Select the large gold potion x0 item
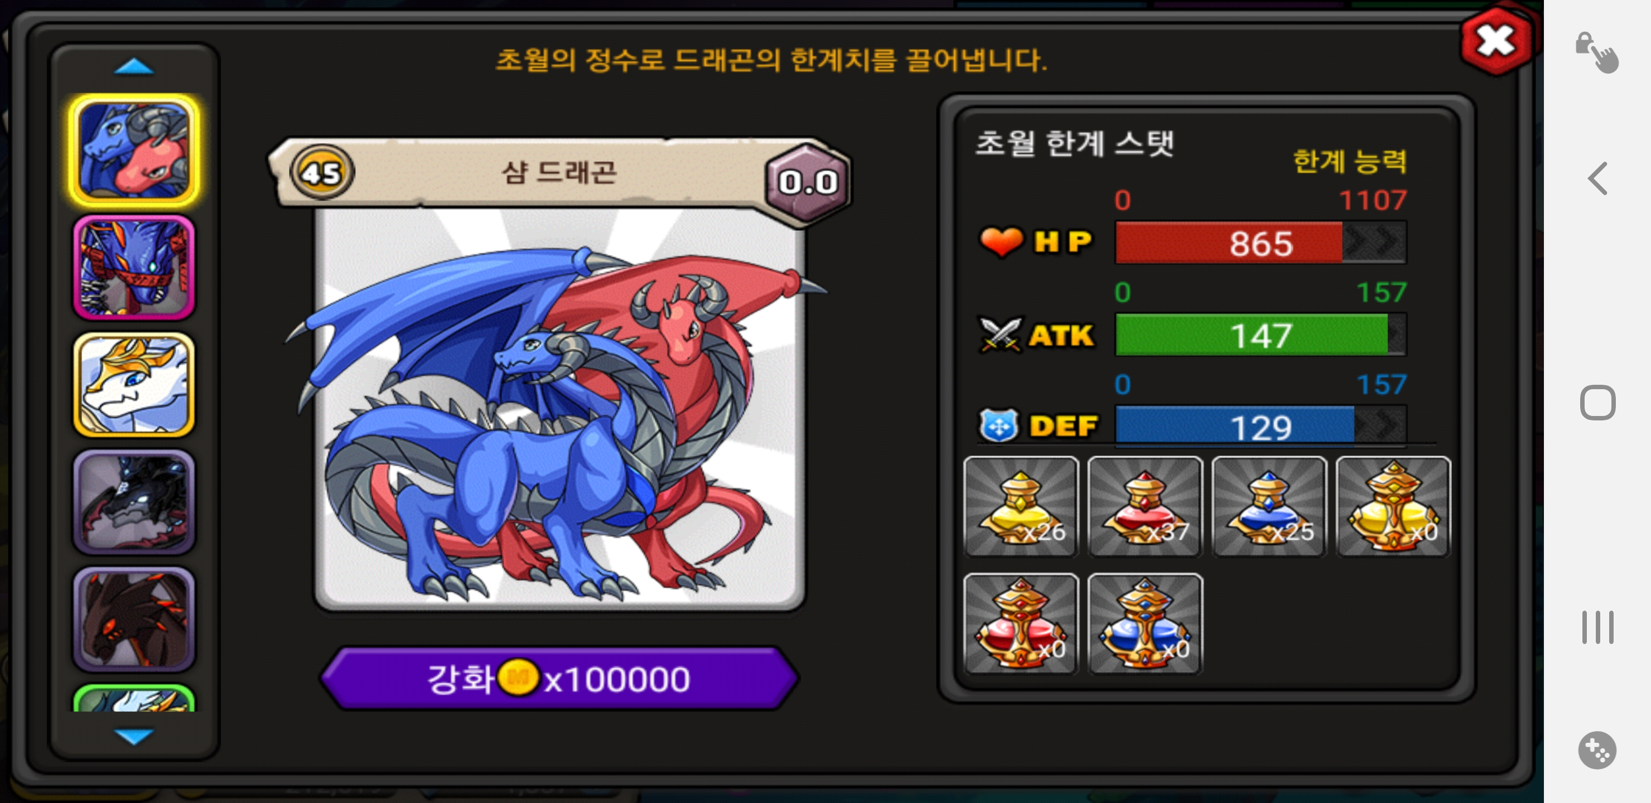The height and width of the screenshot is (803, 1651). point(1393,506)
